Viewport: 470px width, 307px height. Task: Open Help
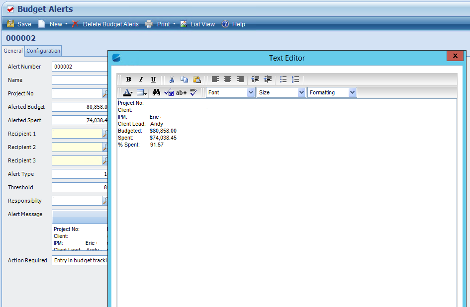[x=233, y=24]
